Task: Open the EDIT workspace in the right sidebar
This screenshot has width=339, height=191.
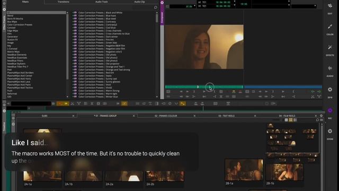Action: point(330,6)
